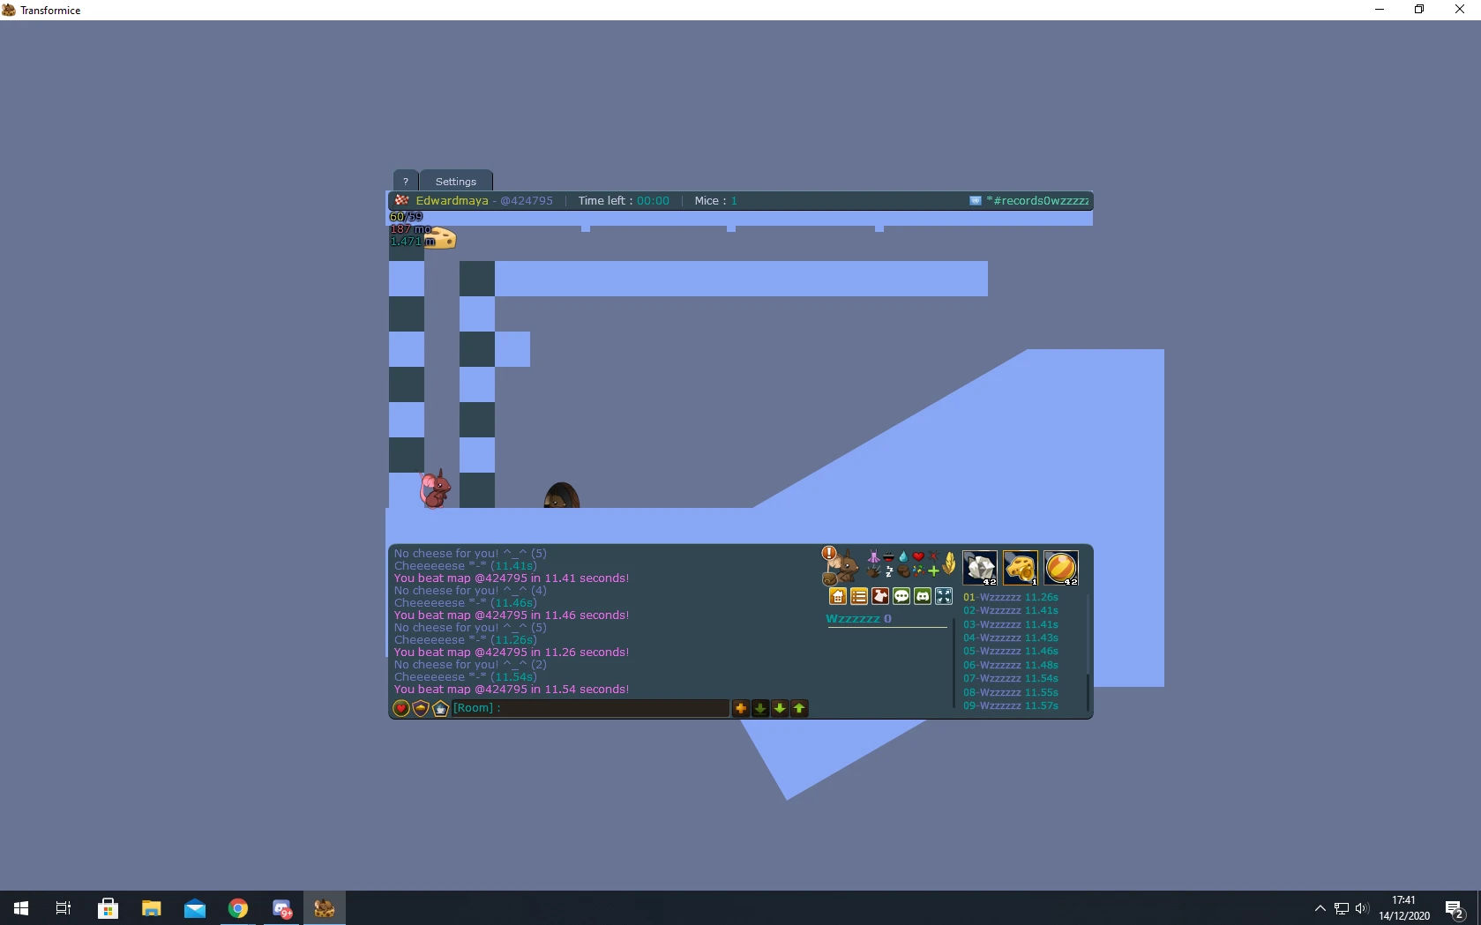Screen dimensions: 1481x925
Task: Open the tribe house button
Action: tap(838, 596)
